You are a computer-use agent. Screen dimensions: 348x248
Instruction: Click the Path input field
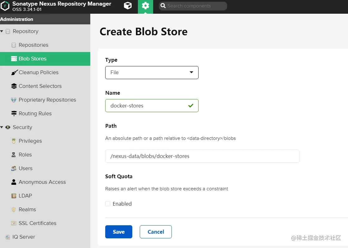point(202,156)
